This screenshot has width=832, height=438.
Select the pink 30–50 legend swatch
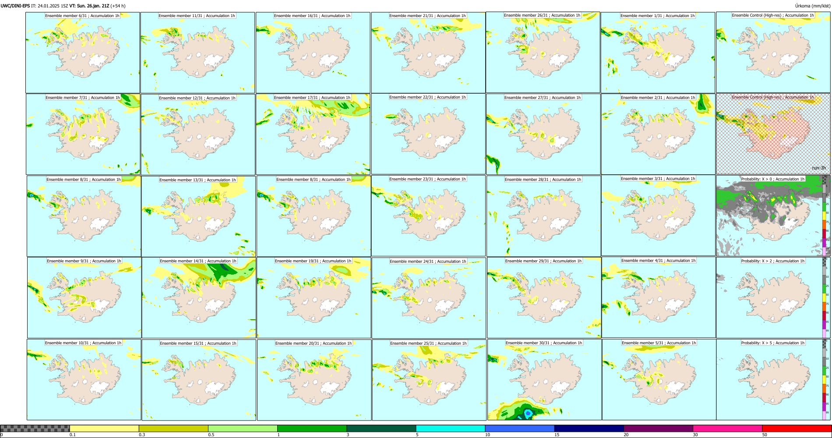click(727, 428)
